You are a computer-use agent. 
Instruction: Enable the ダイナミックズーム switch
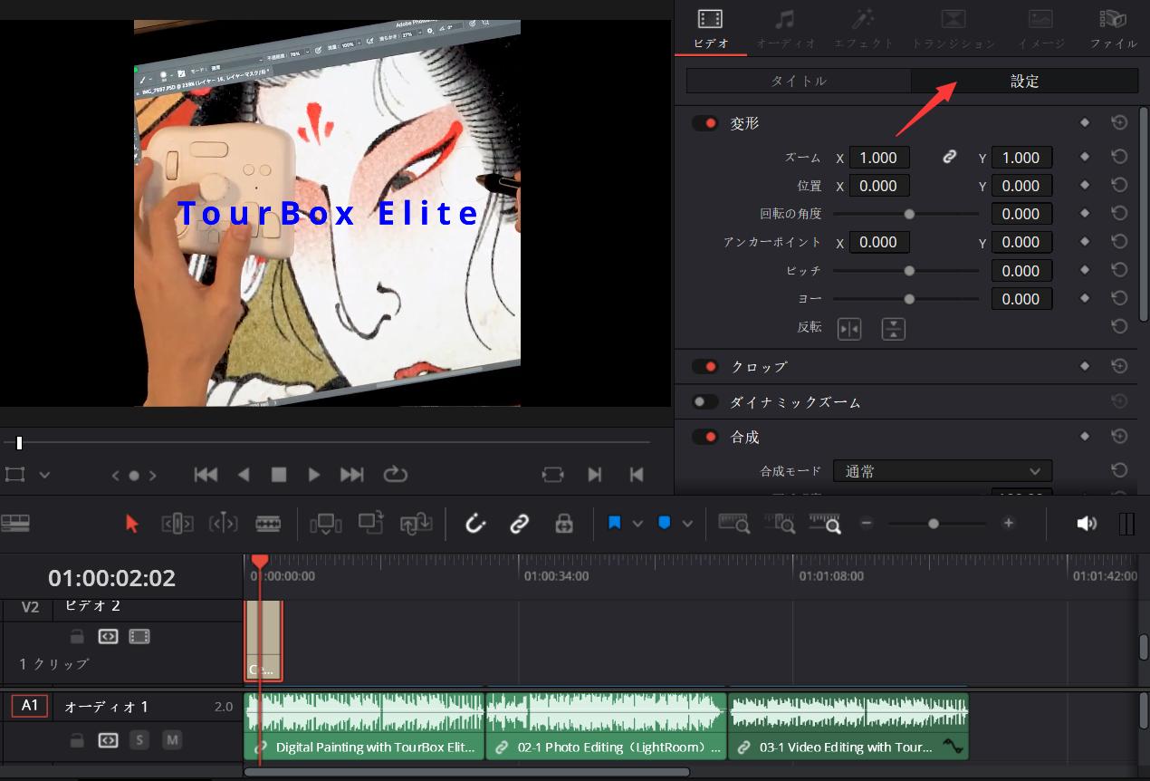point(704,401)
